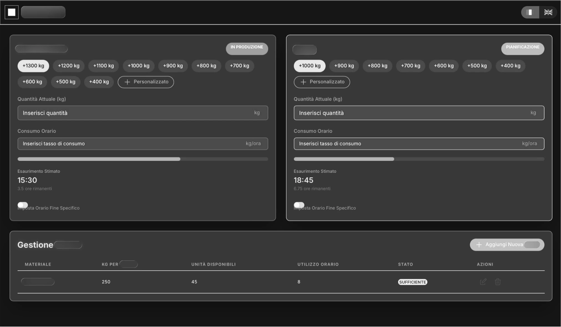Delete the material row via trash icon

(498, 282)
